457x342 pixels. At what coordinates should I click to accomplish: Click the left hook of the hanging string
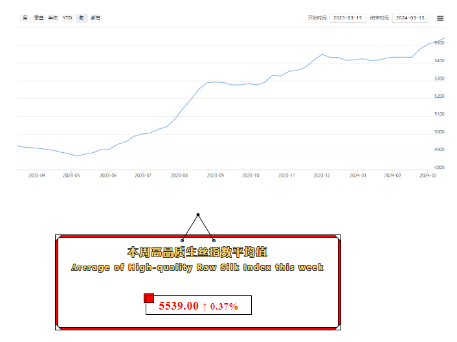click(183, 240)
